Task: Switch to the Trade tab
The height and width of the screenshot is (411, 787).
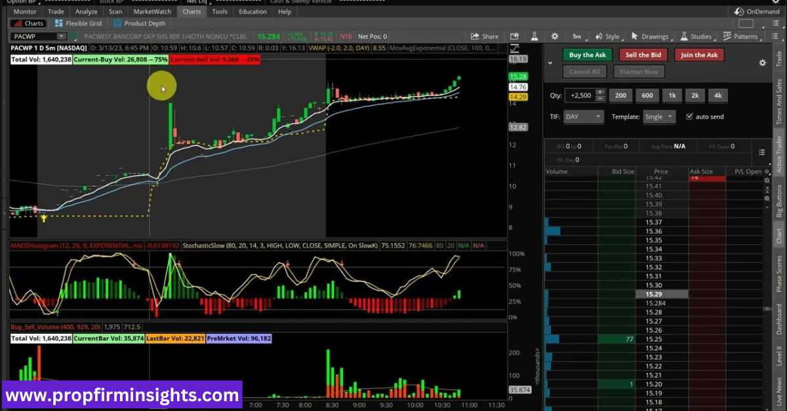Action: [56, 12]
